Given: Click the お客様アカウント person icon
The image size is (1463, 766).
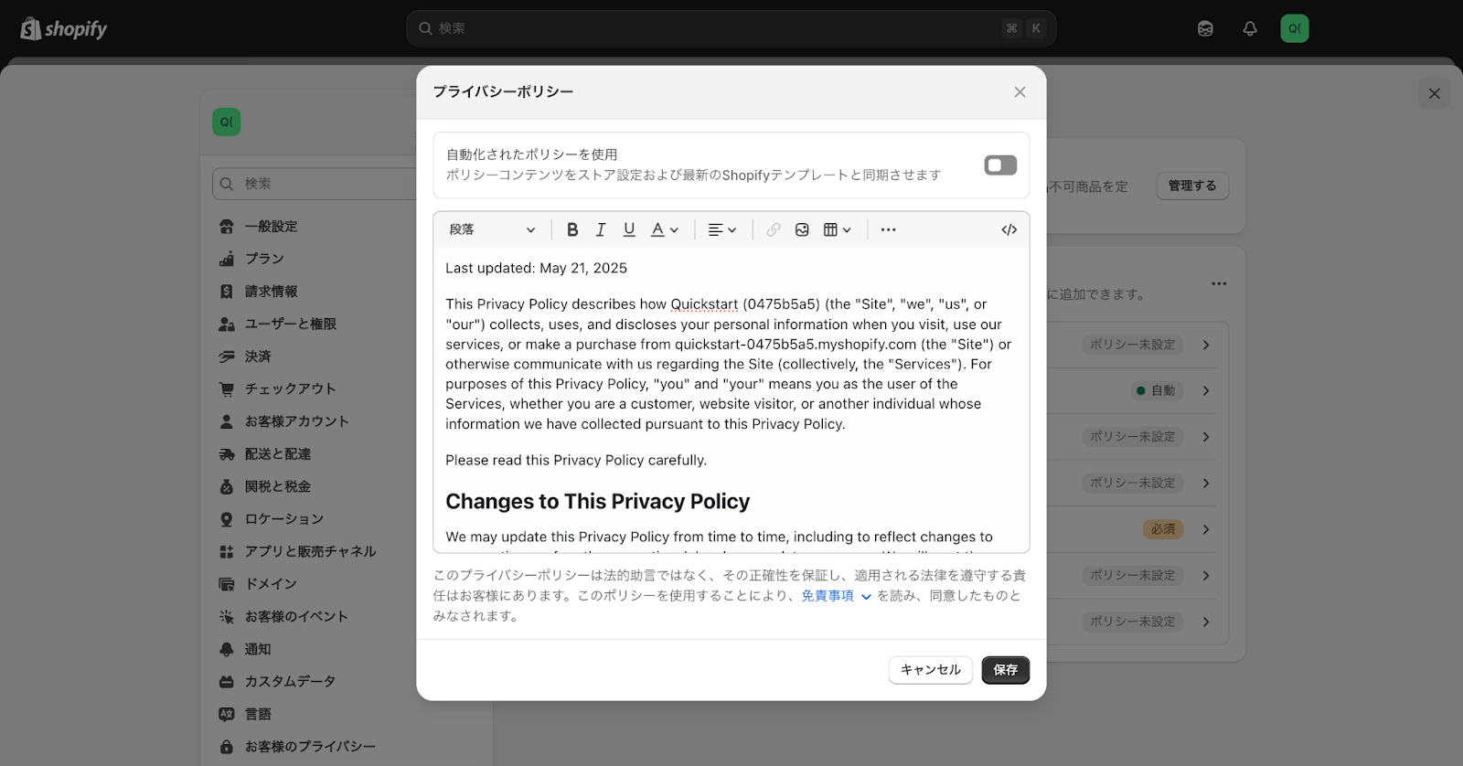Looking at the screenshot, I should (x=227, y=421).
